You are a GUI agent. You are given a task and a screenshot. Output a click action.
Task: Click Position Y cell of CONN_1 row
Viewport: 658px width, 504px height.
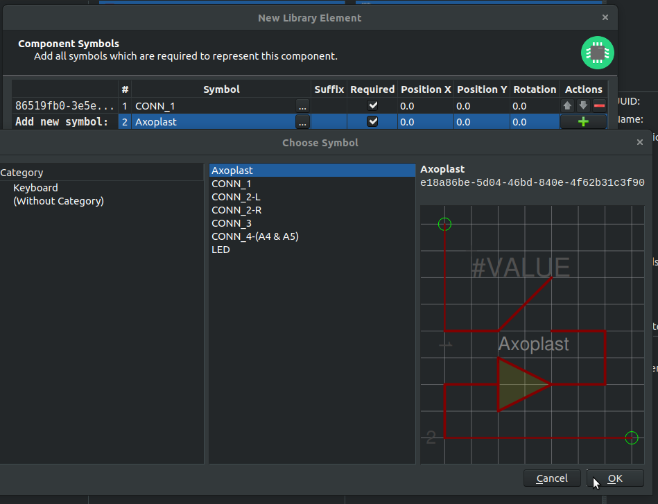coord(482,106)
